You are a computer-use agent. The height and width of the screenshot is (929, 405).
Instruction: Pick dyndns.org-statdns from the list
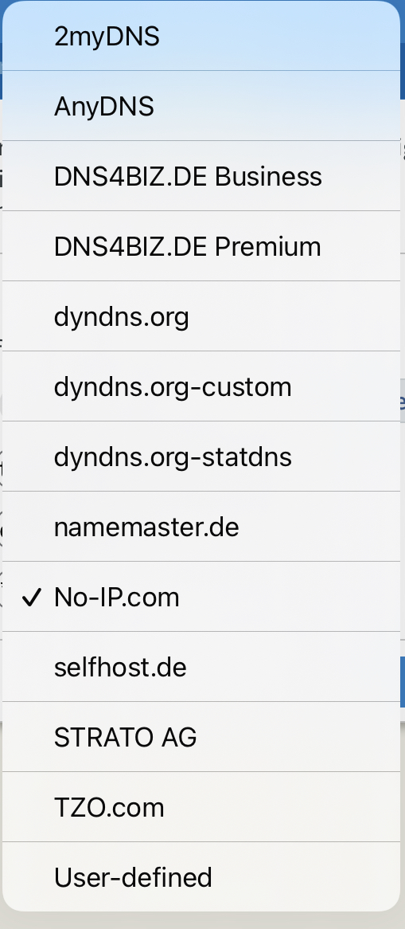coord(201,457)
